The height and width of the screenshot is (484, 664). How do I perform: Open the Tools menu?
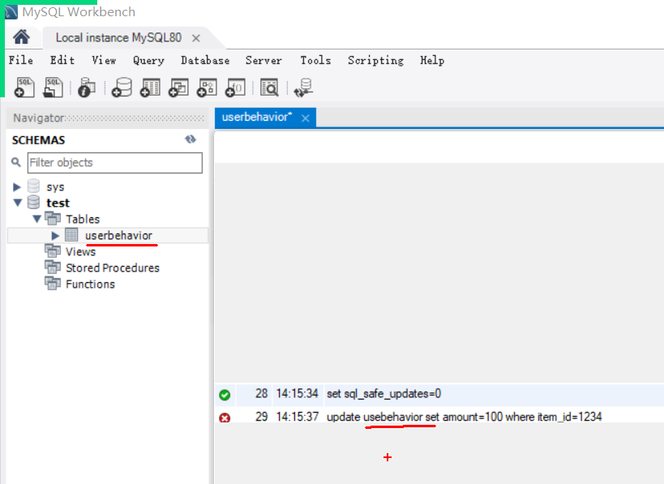315,61
